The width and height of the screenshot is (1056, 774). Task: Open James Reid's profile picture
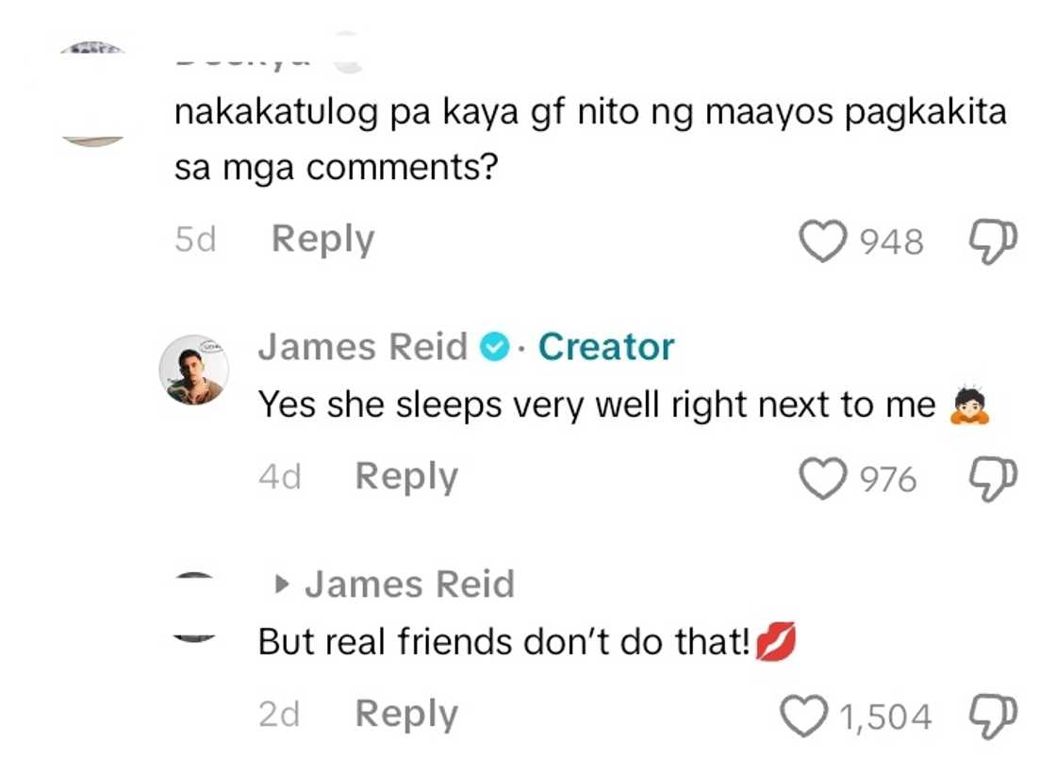click(x=193, y=370)
